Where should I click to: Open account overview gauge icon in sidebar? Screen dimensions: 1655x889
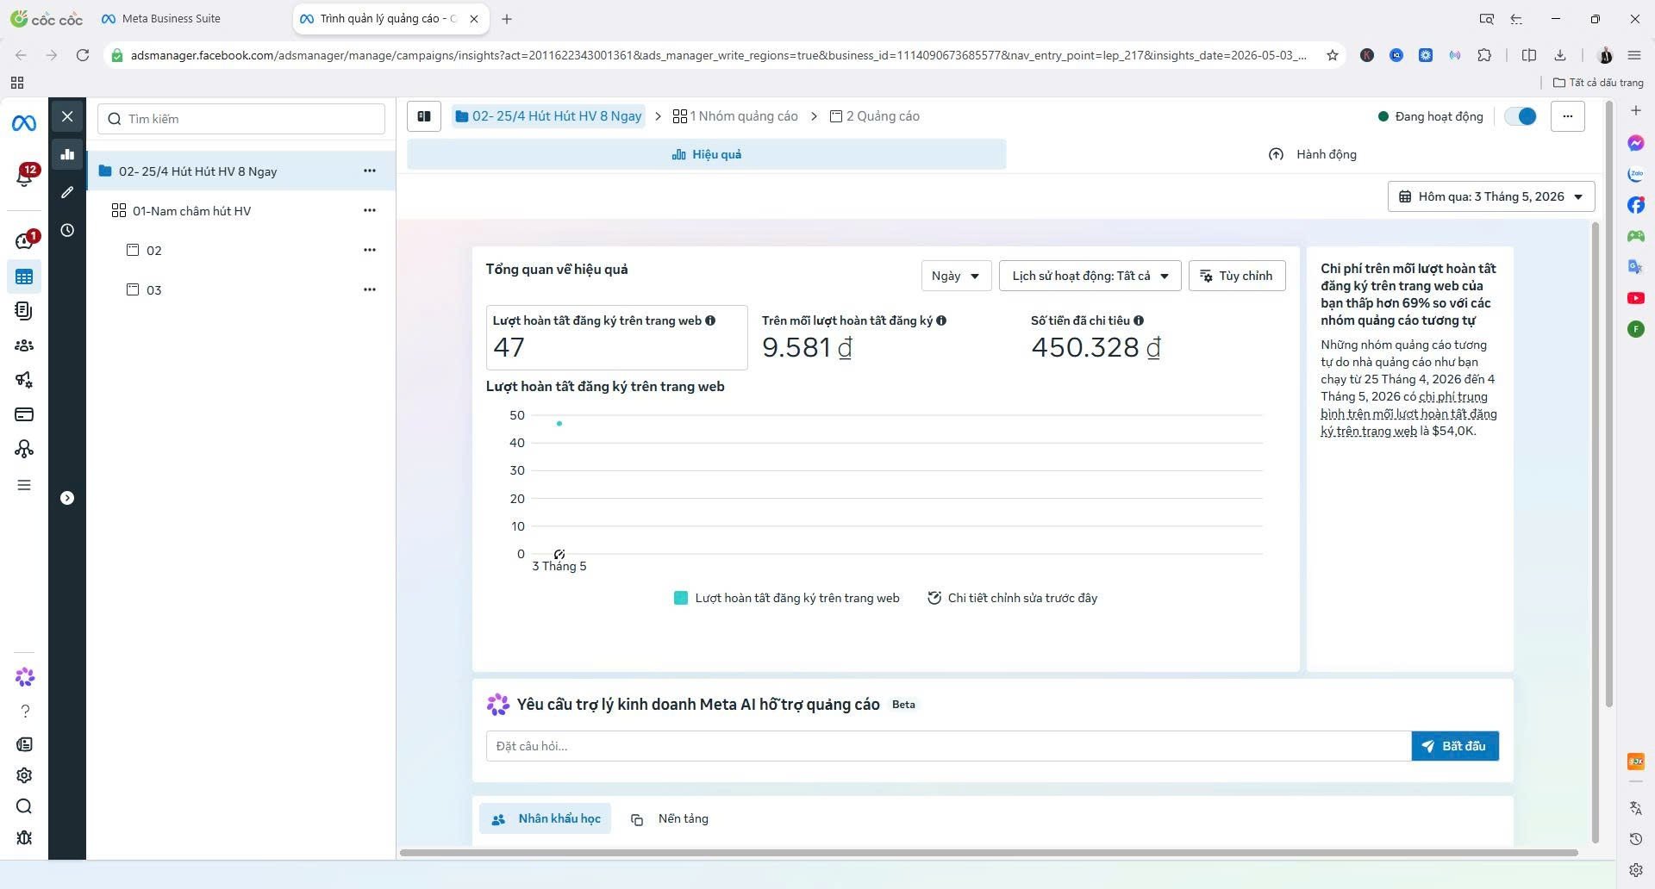point(24,241)
